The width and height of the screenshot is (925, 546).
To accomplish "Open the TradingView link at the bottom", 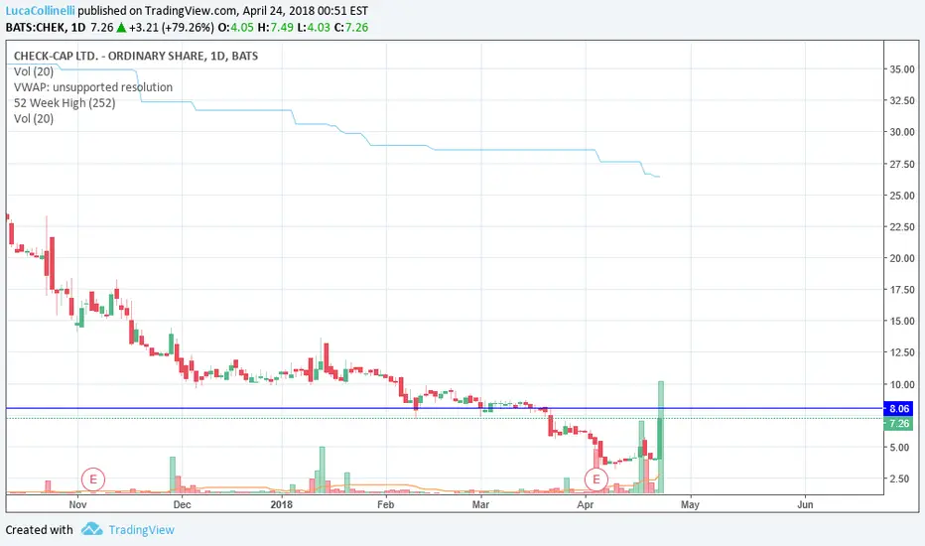I will click(x=142, y=529).
